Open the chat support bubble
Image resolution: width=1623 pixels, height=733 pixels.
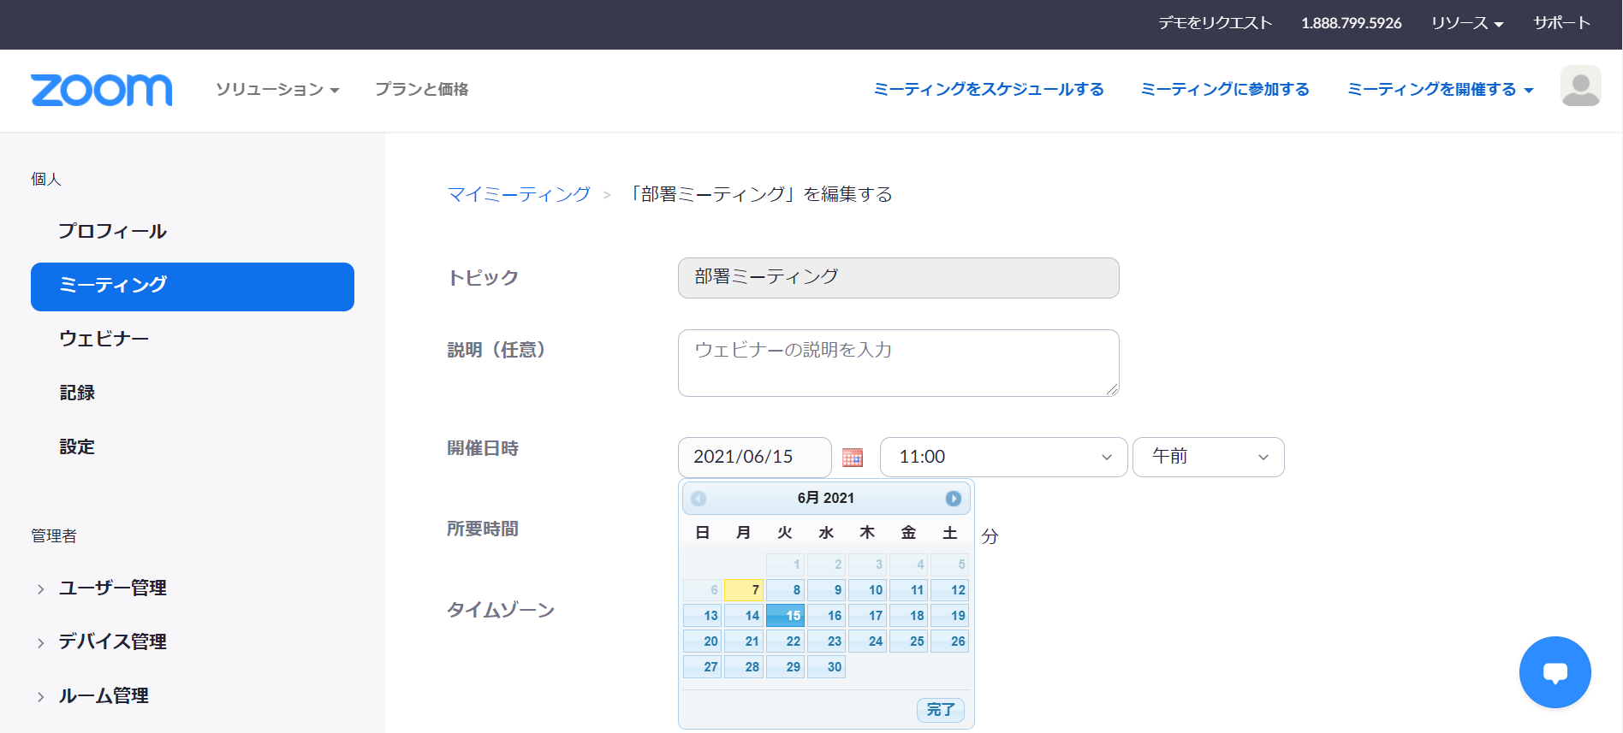coord(1555,672)
